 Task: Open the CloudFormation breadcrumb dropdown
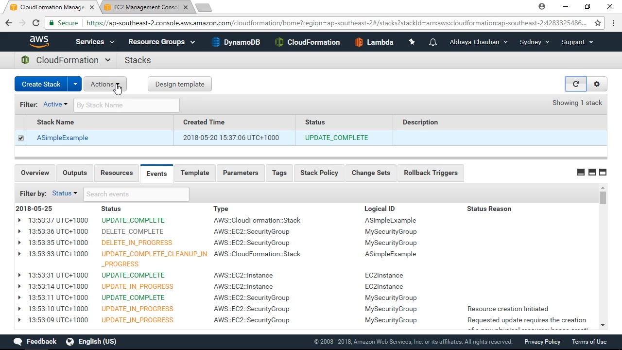click(x=108, y=60)
